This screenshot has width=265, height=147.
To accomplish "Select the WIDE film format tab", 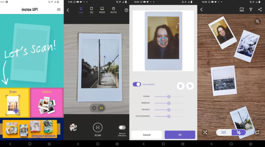I will (x=102, y=10).
